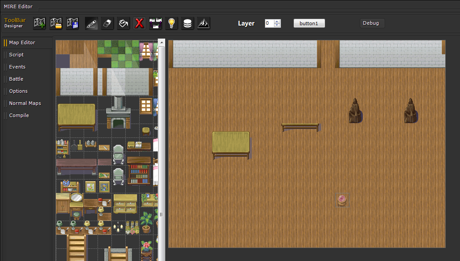This screenshot has width=460, height=261.
Task: Select the Pencil draw tool
Action: pyautogui.click(x=91, y=23)
